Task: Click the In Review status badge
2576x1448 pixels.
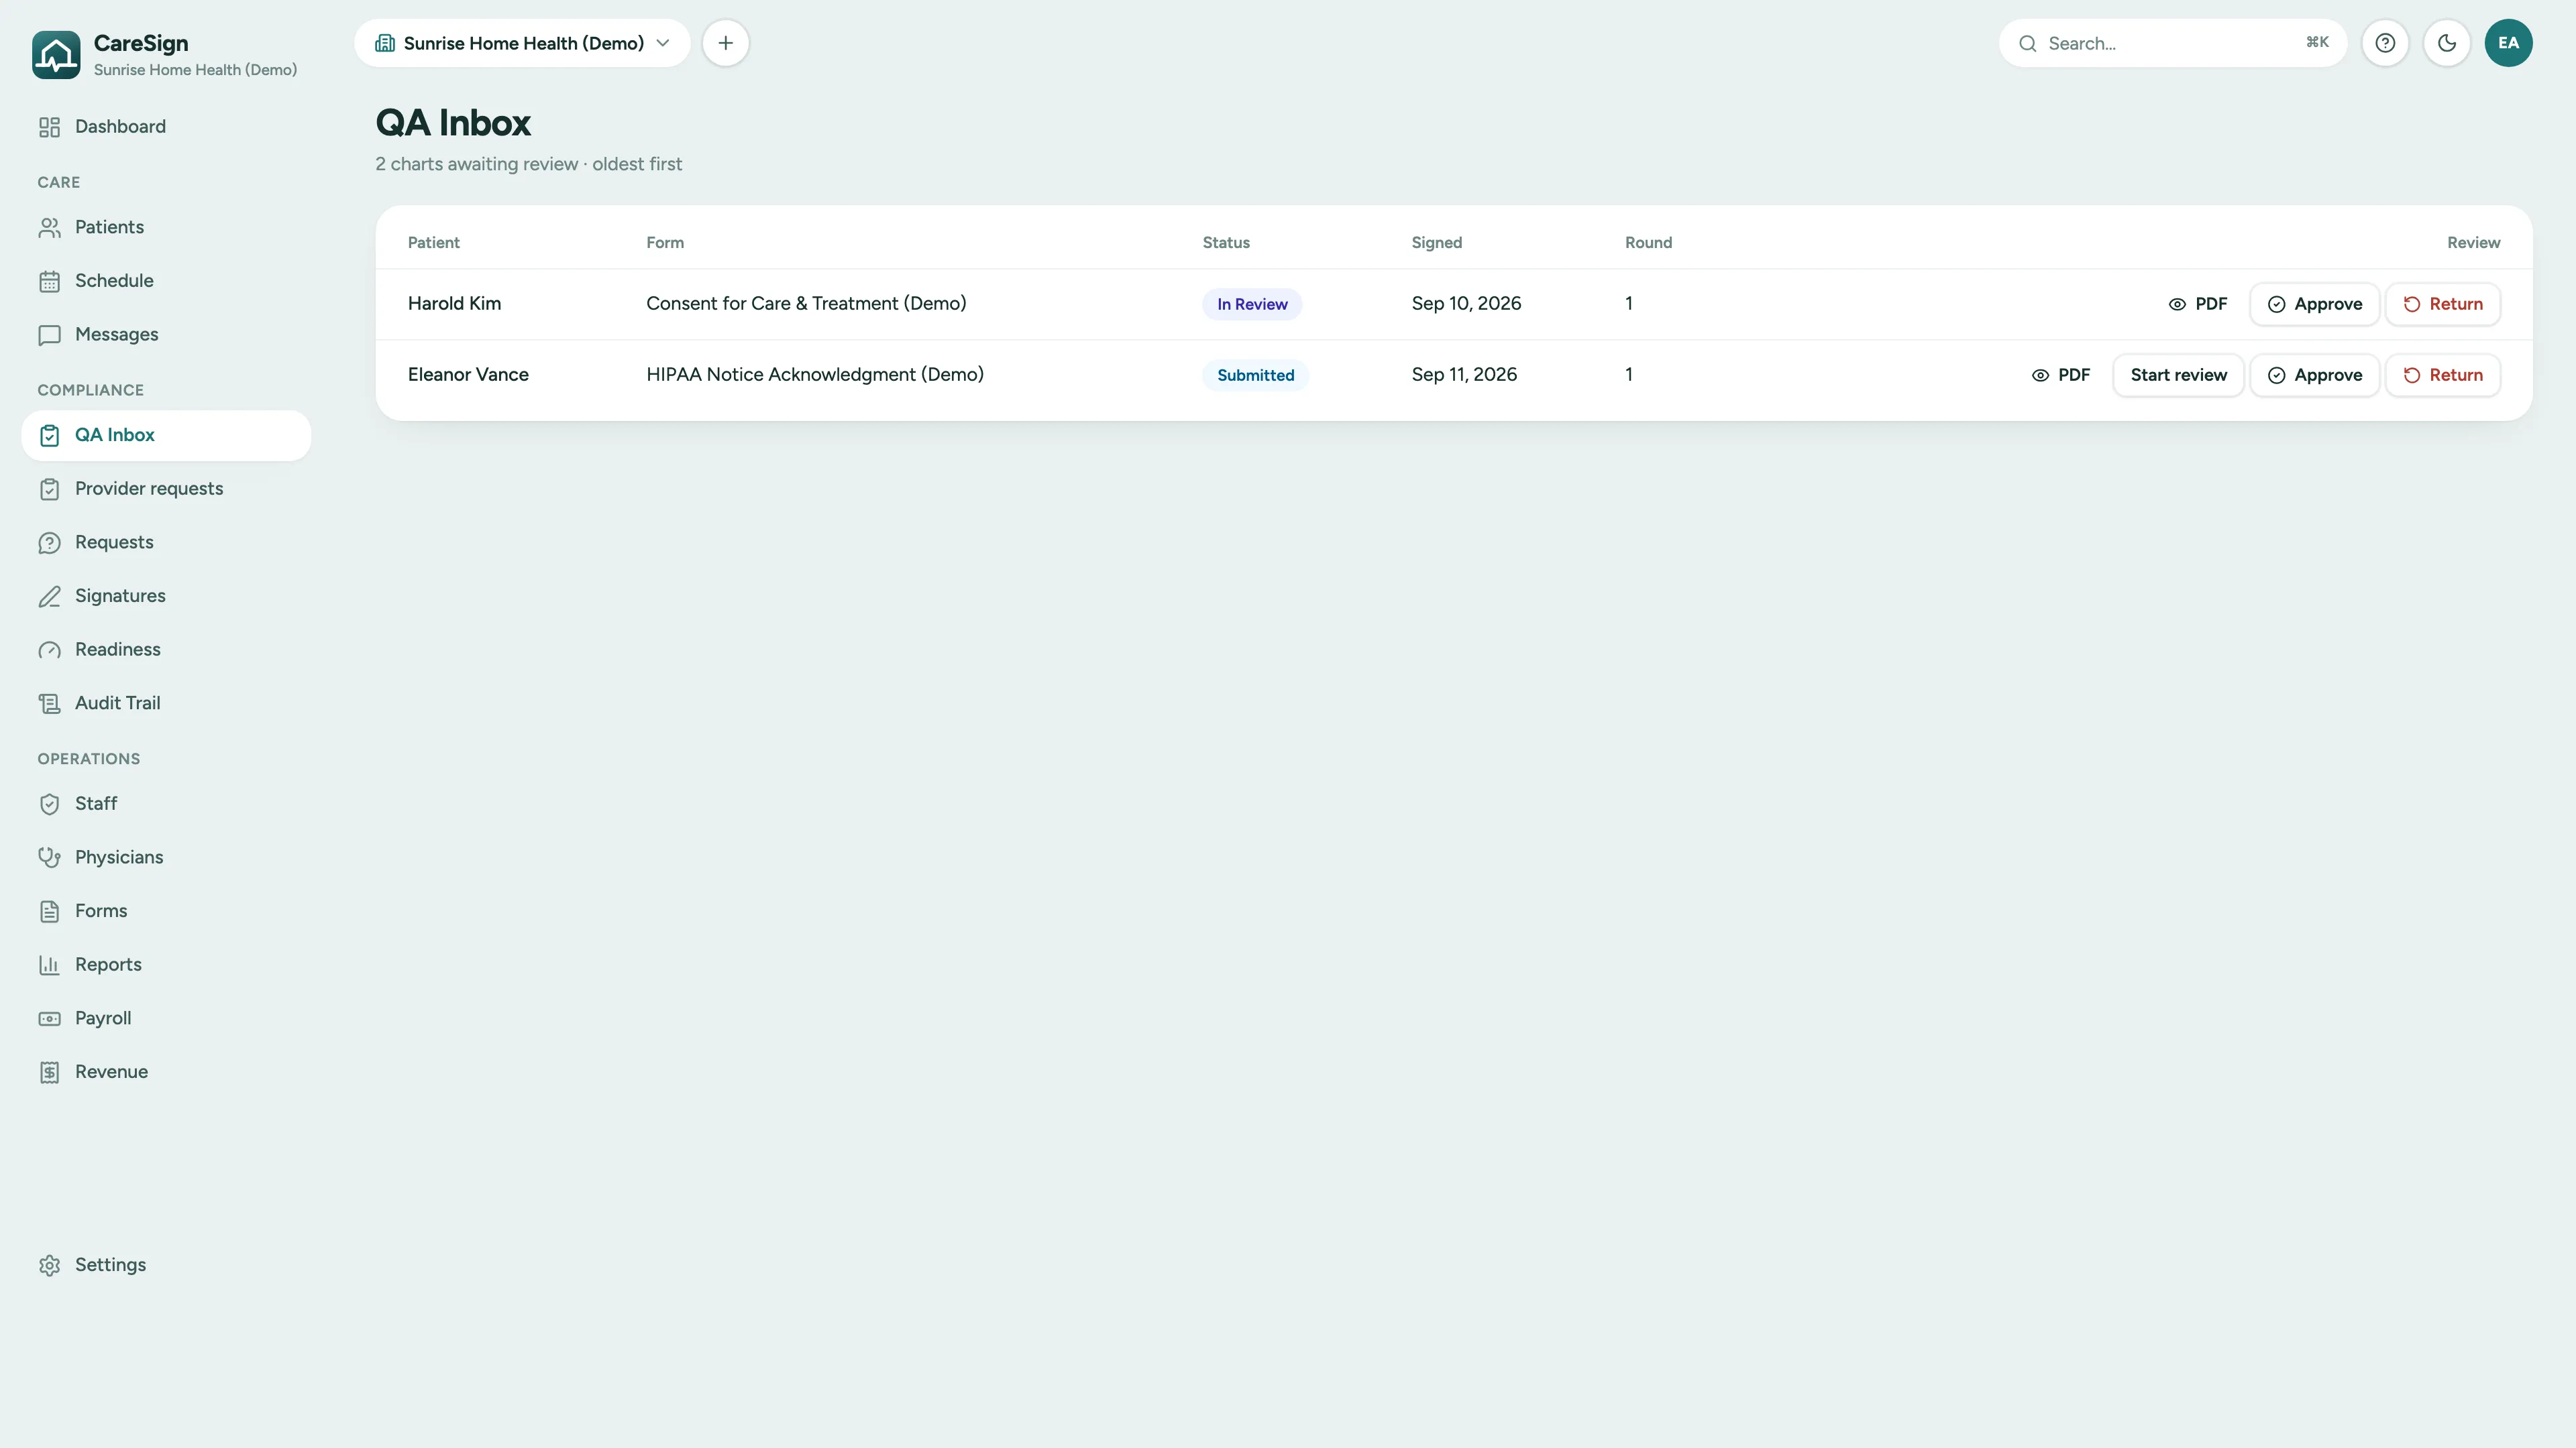Action: pos(1252,304)
